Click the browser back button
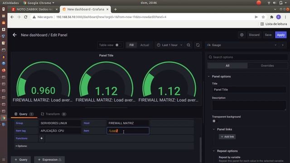This screenshot has width=290, height=163. pyautogui.click(x=12, y=17)
